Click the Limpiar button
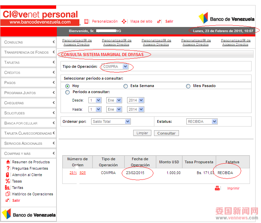 click(x=142, y=133)
